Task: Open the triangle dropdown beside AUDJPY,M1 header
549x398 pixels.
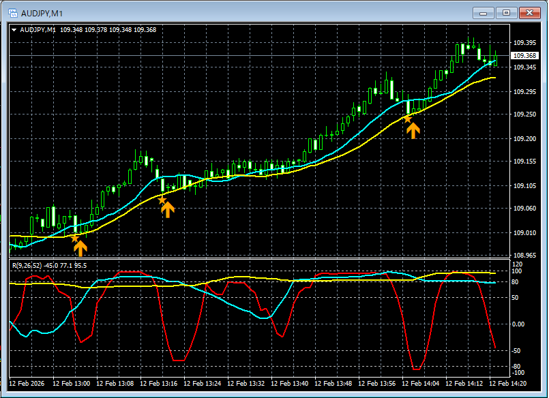Action: (x=14, y=30)
